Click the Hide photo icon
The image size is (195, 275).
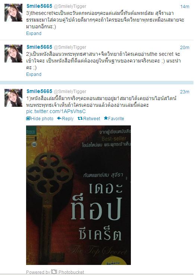28,119
